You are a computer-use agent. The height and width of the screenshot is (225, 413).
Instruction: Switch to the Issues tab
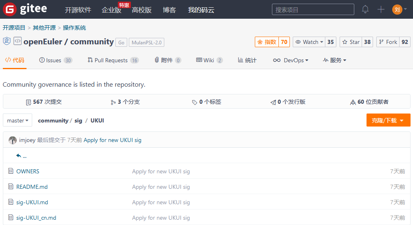(x=55, y=60)
